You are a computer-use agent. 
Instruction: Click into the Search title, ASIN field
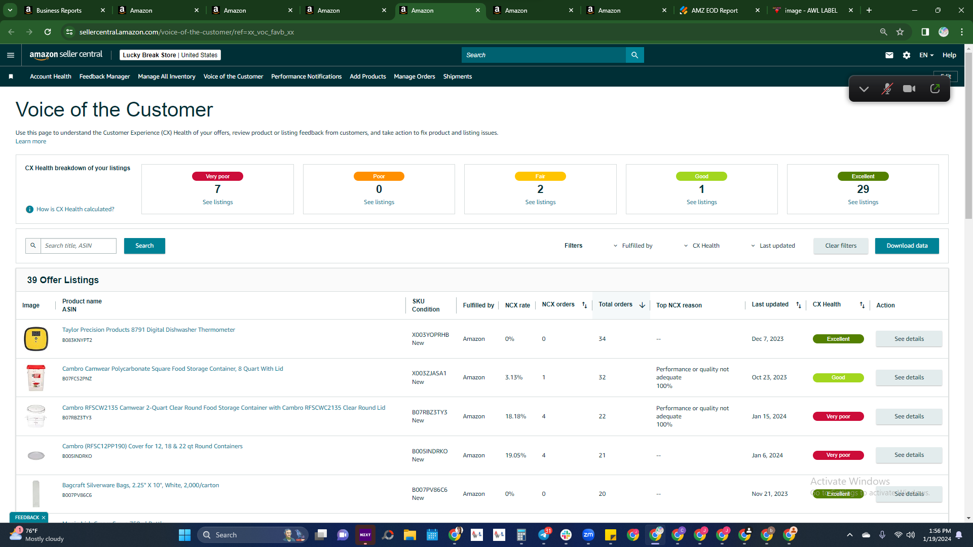point(79,246)
